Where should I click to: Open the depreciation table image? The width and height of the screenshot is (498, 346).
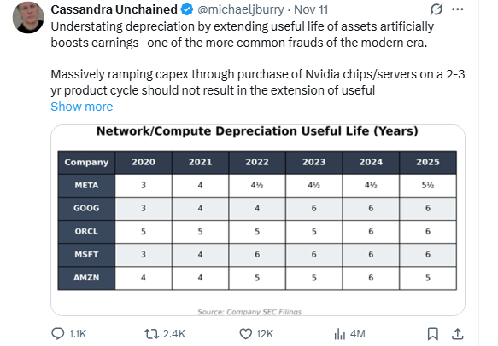[258, 220]
